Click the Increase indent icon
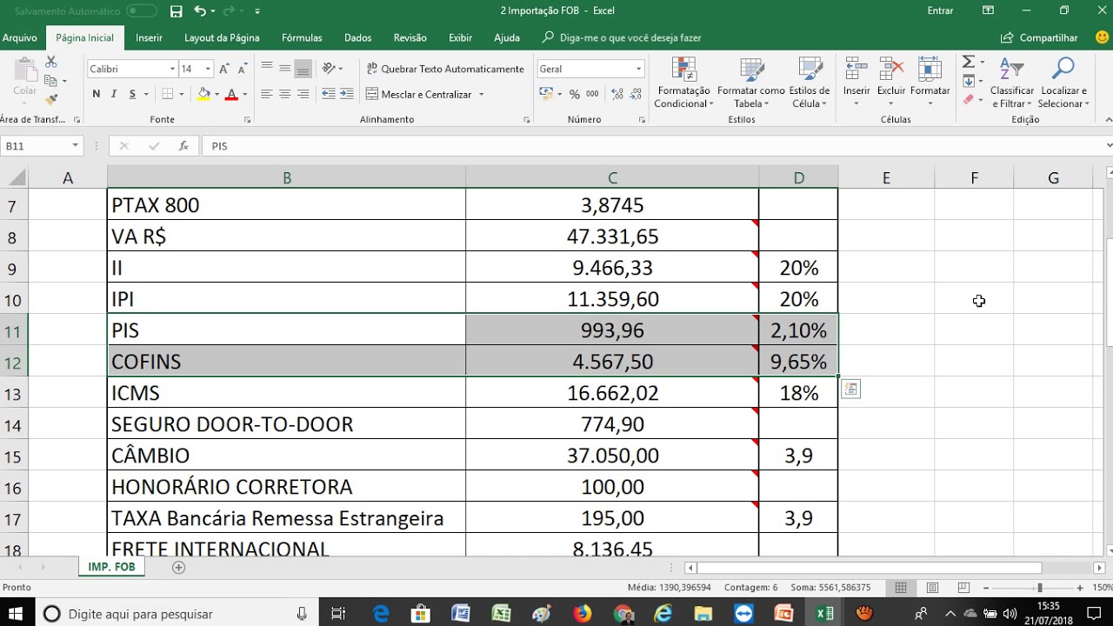The height and width of the screenshot is (626, 1113). (346, 94)
